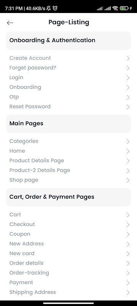Screen dimensions: 137x306
Task: Tap the chevron beside Shop page
Action: [x=128, y=180]
